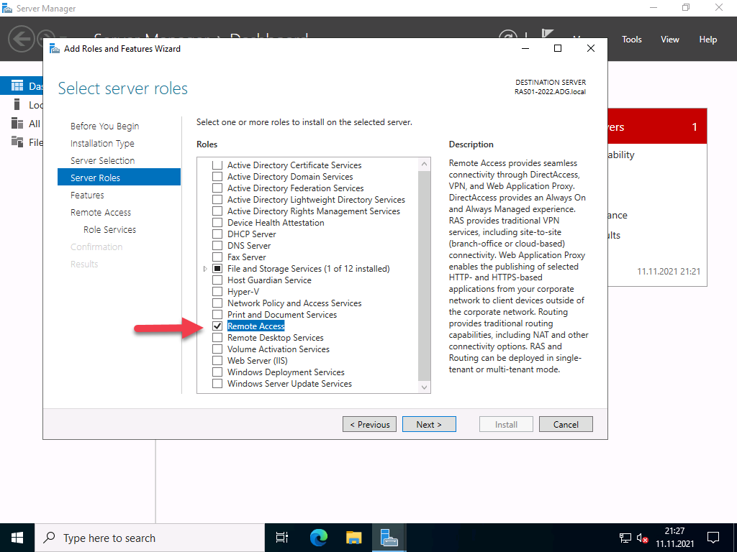Open the Help menu in Server Manager
Screen dimensions: 737x552
click(707, 40)
